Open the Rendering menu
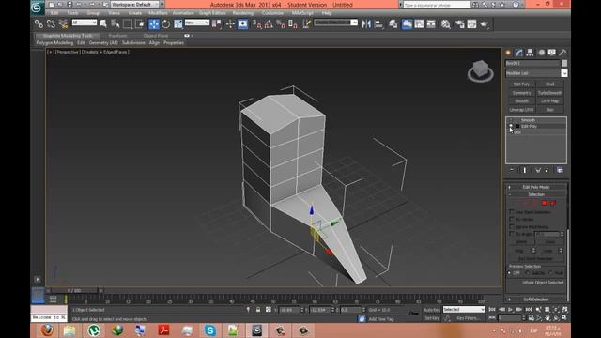This screenshot has height=338, width=601. pyautogui.click(x=242, y=13)
